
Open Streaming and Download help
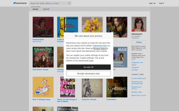pos(137,83)
